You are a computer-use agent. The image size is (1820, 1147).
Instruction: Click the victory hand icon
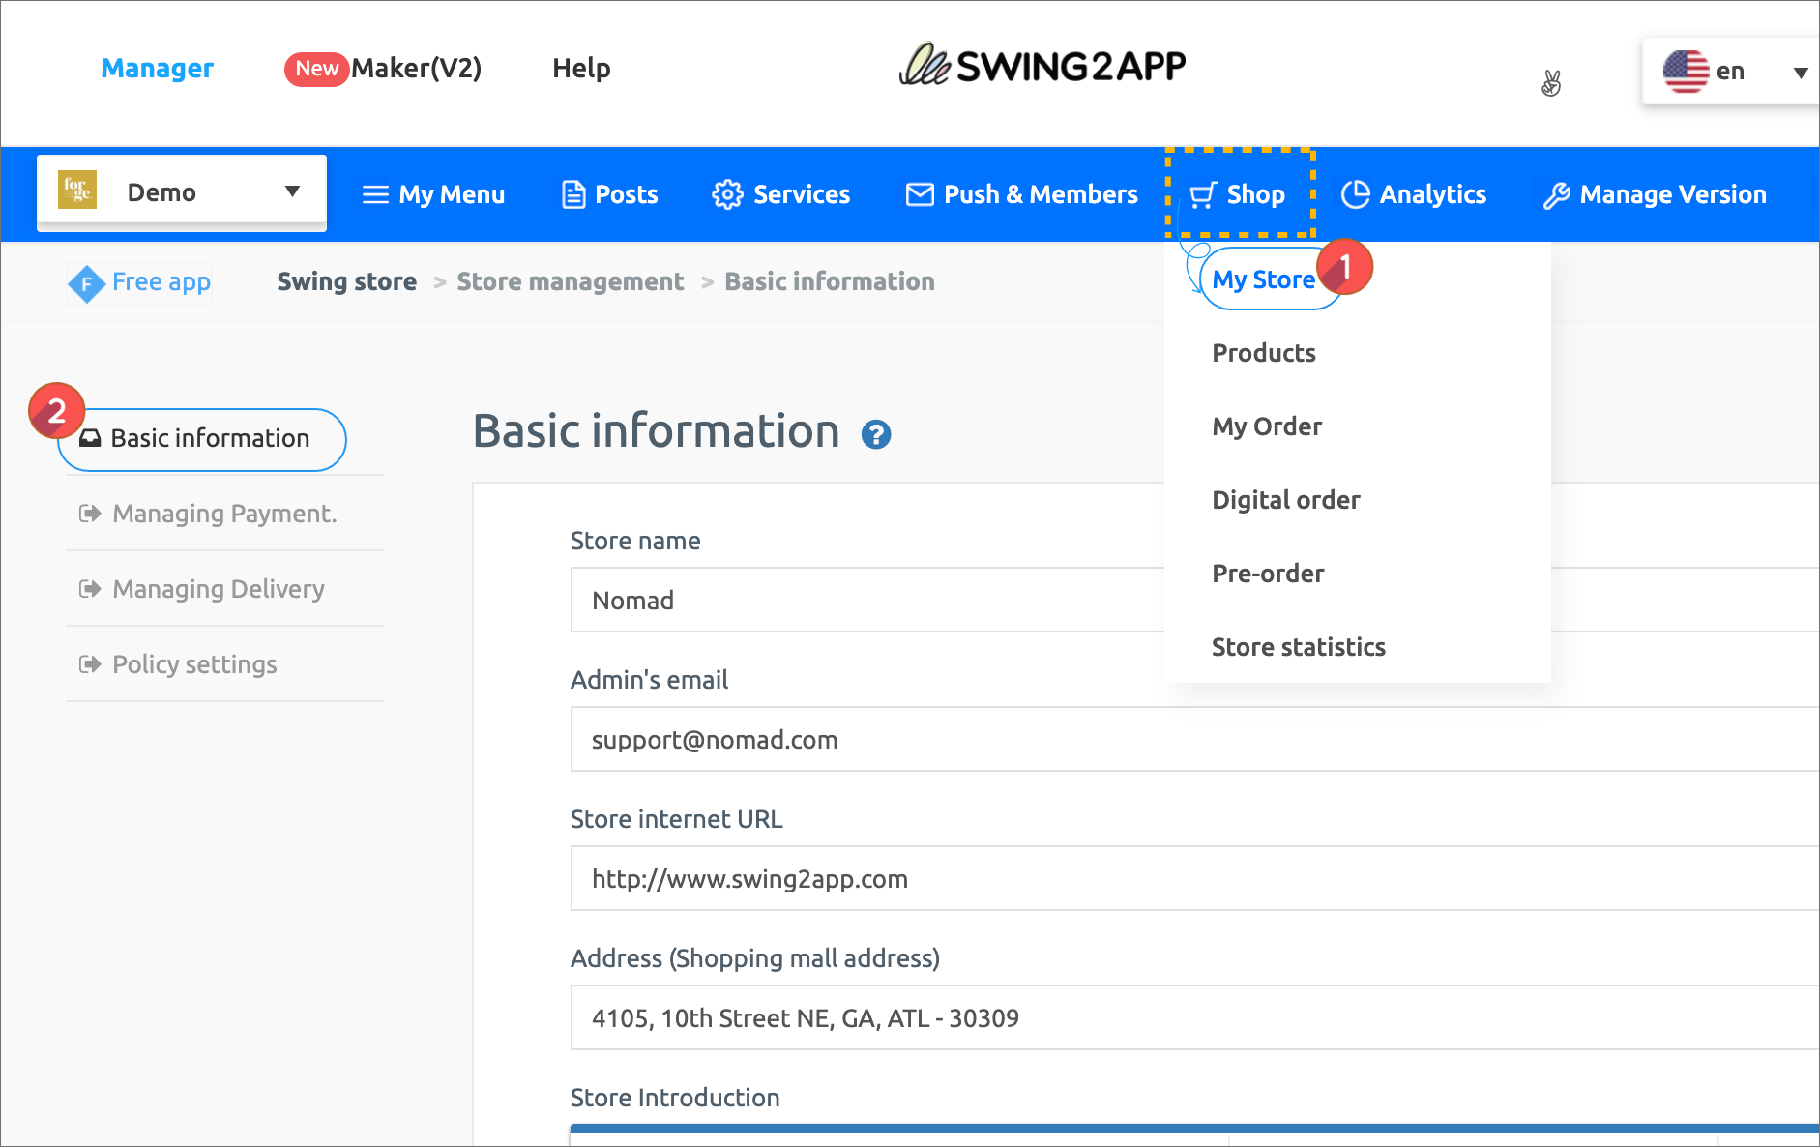point(1551,83)
